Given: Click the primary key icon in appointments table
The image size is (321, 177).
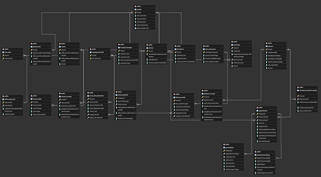Looking at the screenshot, I should click(x=257, y=114).
